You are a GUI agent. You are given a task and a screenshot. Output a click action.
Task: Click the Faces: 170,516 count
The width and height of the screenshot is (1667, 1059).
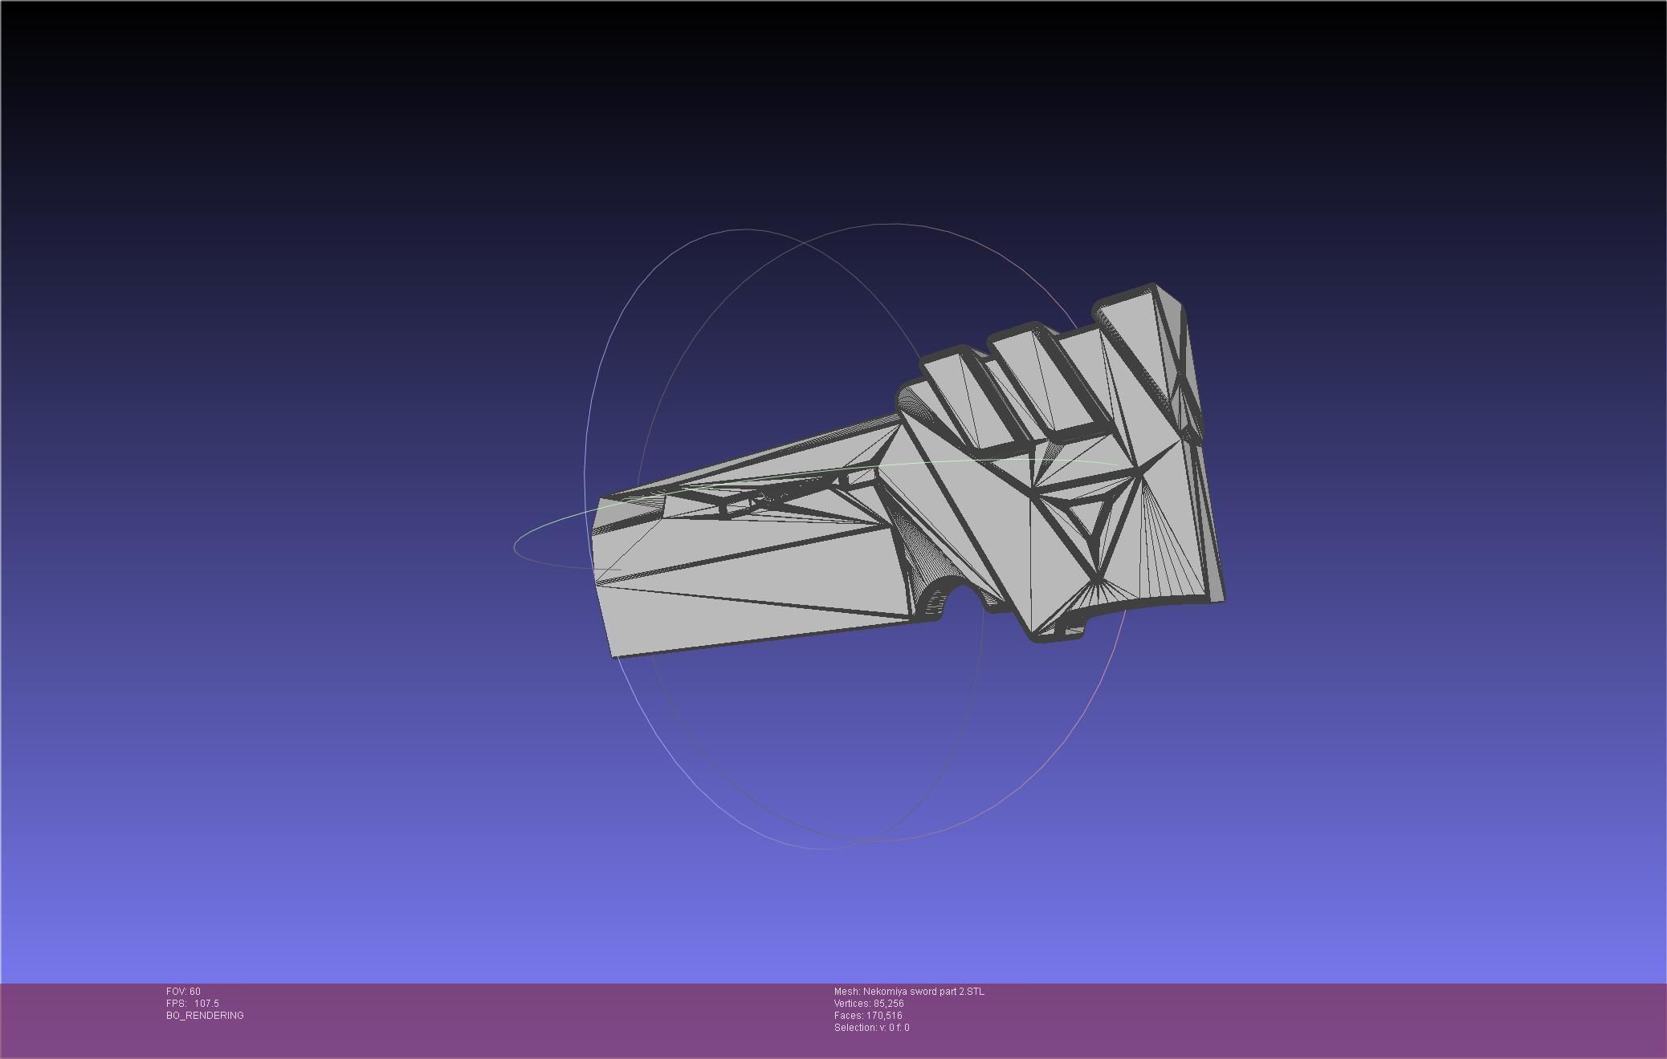pos(868,1016)
